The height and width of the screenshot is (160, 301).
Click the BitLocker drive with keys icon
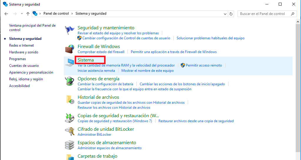tap(69, 132)
